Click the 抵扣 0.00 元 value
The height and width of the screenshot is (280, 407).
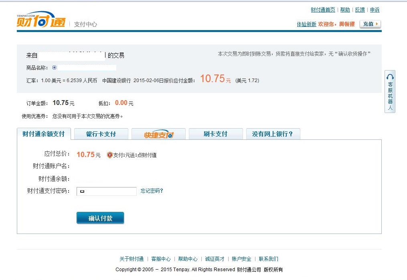(124, 103)
